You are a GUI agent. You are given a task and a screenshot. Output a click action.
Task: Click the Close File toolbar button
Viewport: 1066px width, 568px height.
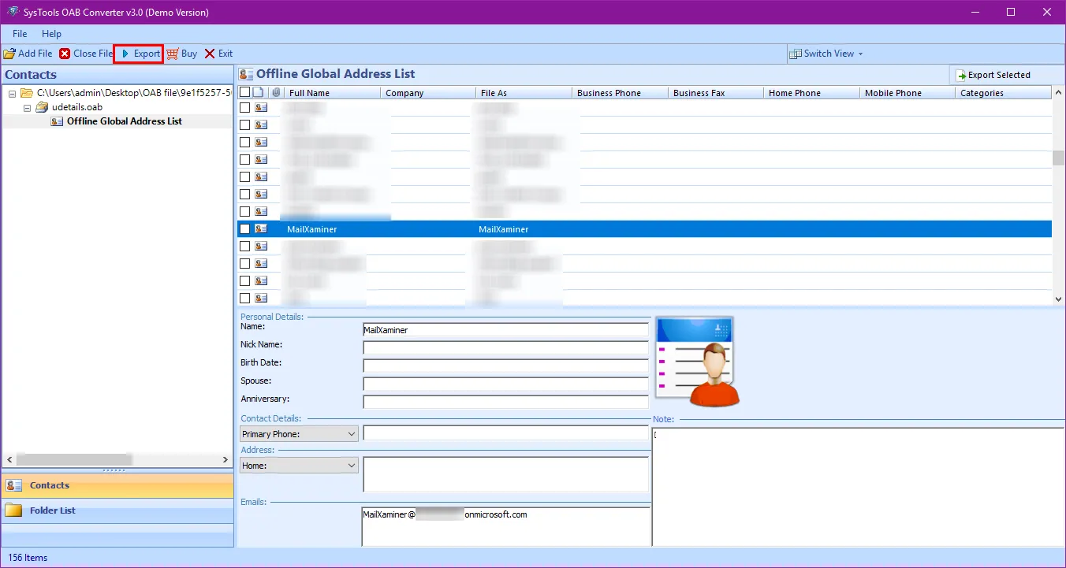pos(86,54)
